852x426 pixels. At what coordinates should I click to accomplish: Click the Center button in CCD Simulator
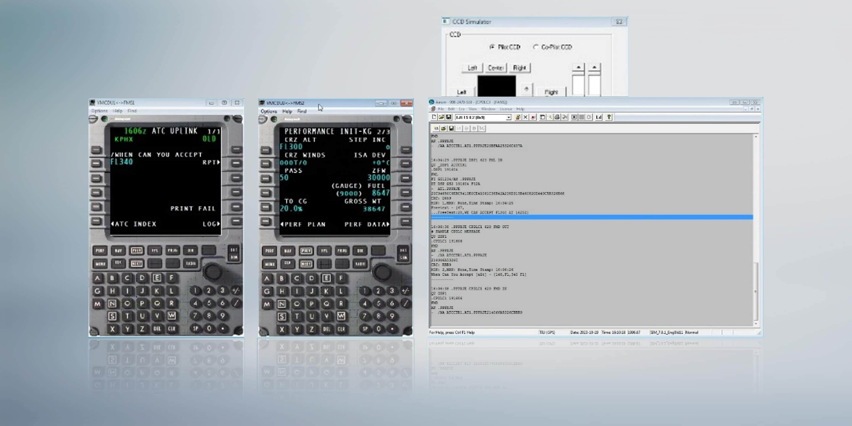tap(495, 68)
